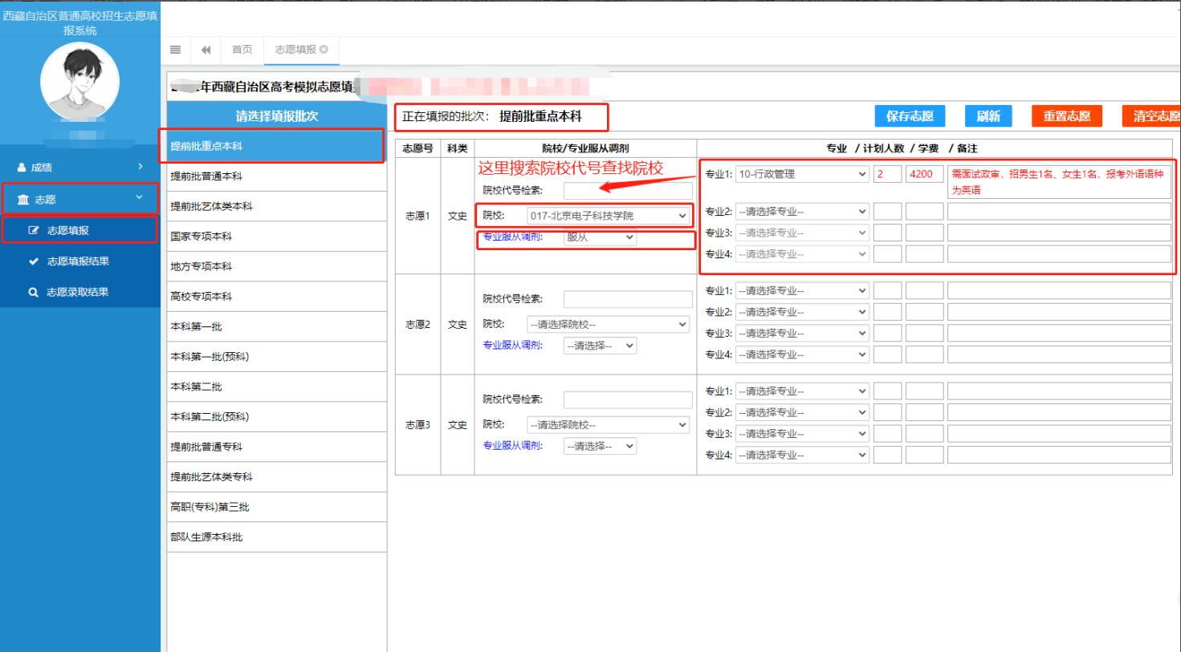The width and height of the screenshot is (1181, 652).
Task: Open 志愿填报结果 with checkmark icon
Action: (78, 261)
